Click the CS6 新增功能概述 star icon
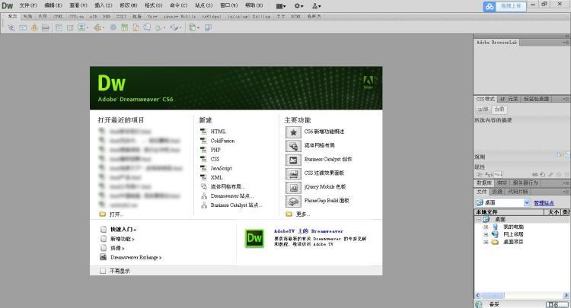The image size is (571, 308). click(x=293, y=132)
